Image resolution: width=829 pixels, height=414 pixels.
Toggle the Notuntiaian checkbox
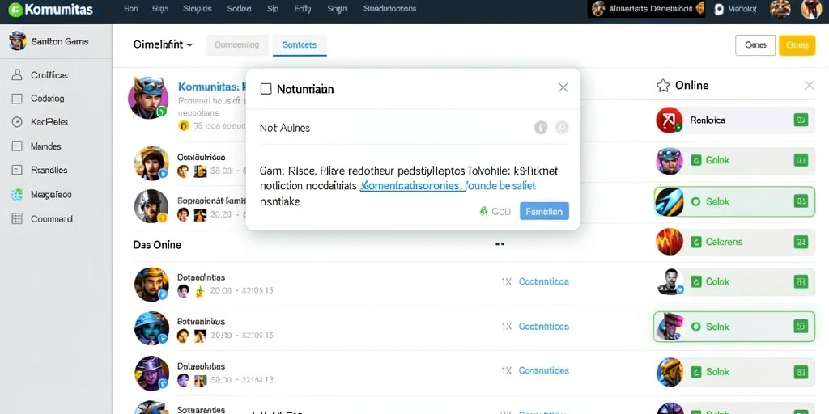point(266,89)
